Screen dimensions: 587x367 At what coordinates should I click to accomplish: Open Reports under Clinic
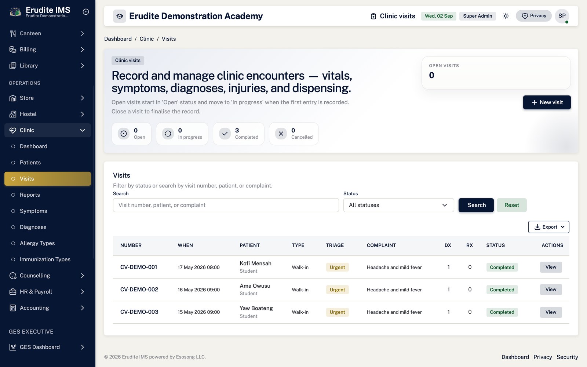(48, 195)
